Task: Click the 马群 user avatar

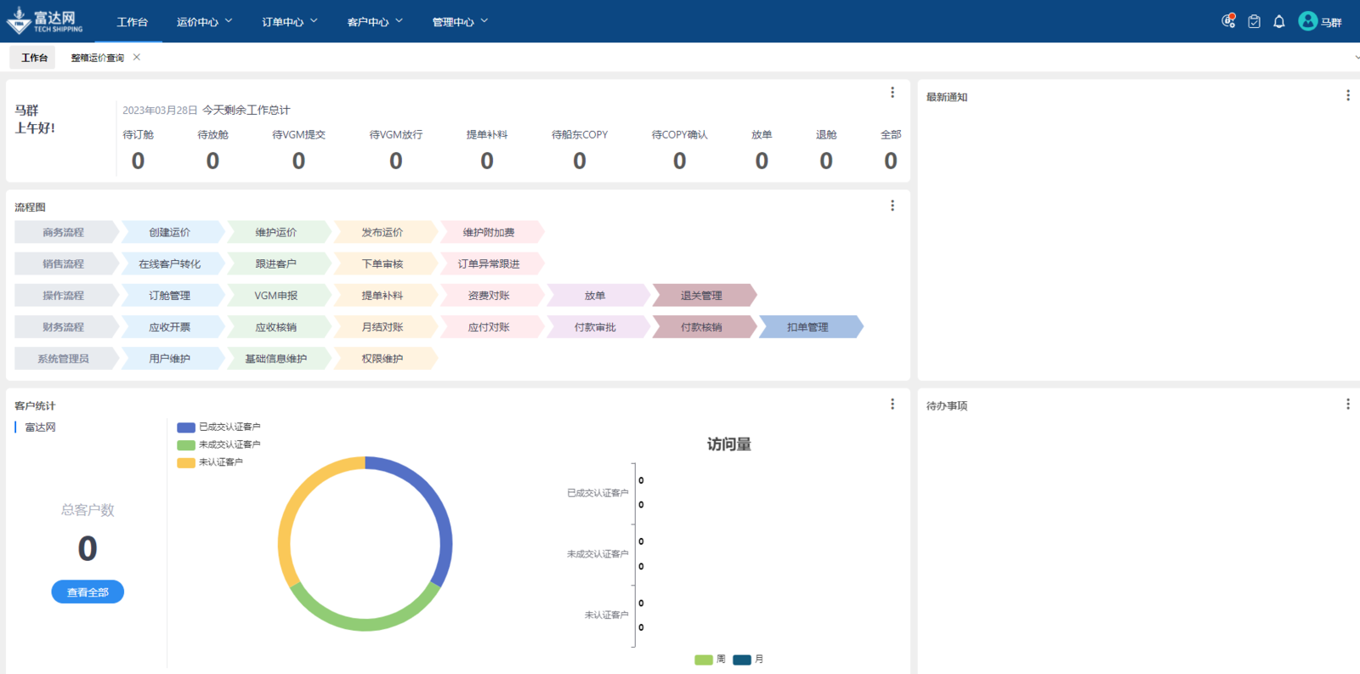Action: pyautogui.click(x=1307, y=21)
